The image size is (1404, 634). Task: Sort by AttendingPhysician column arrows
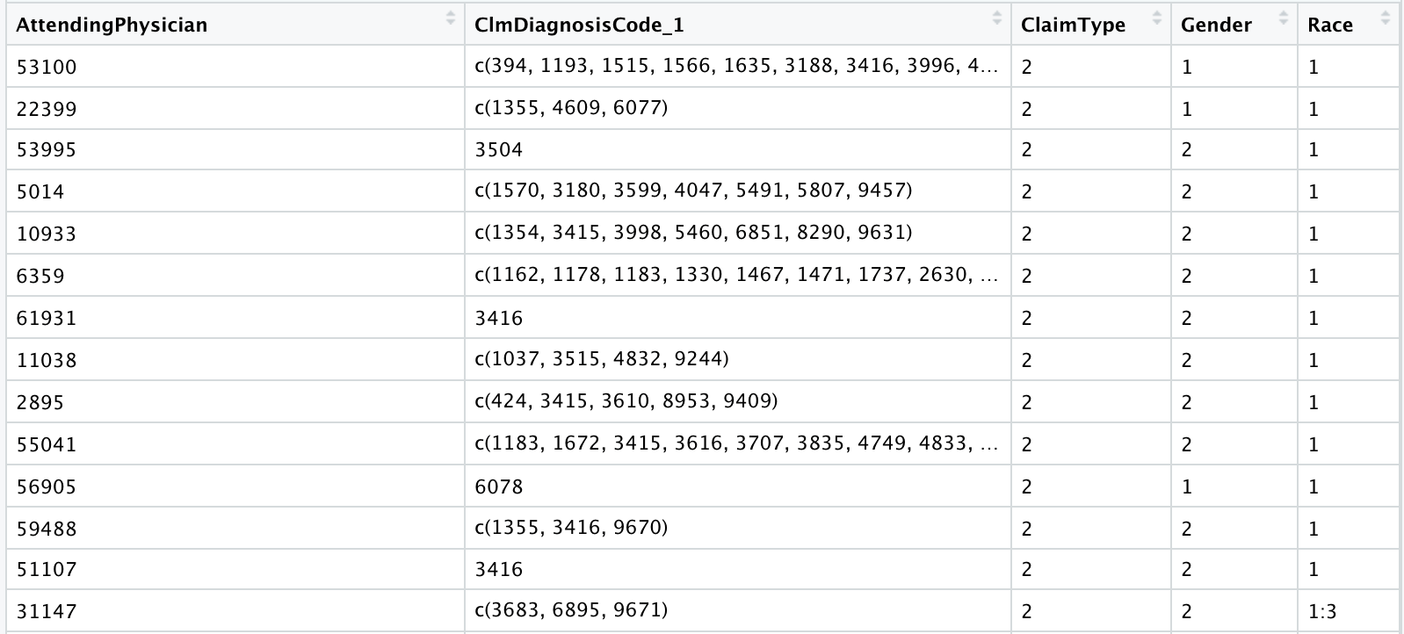[451, 18]
